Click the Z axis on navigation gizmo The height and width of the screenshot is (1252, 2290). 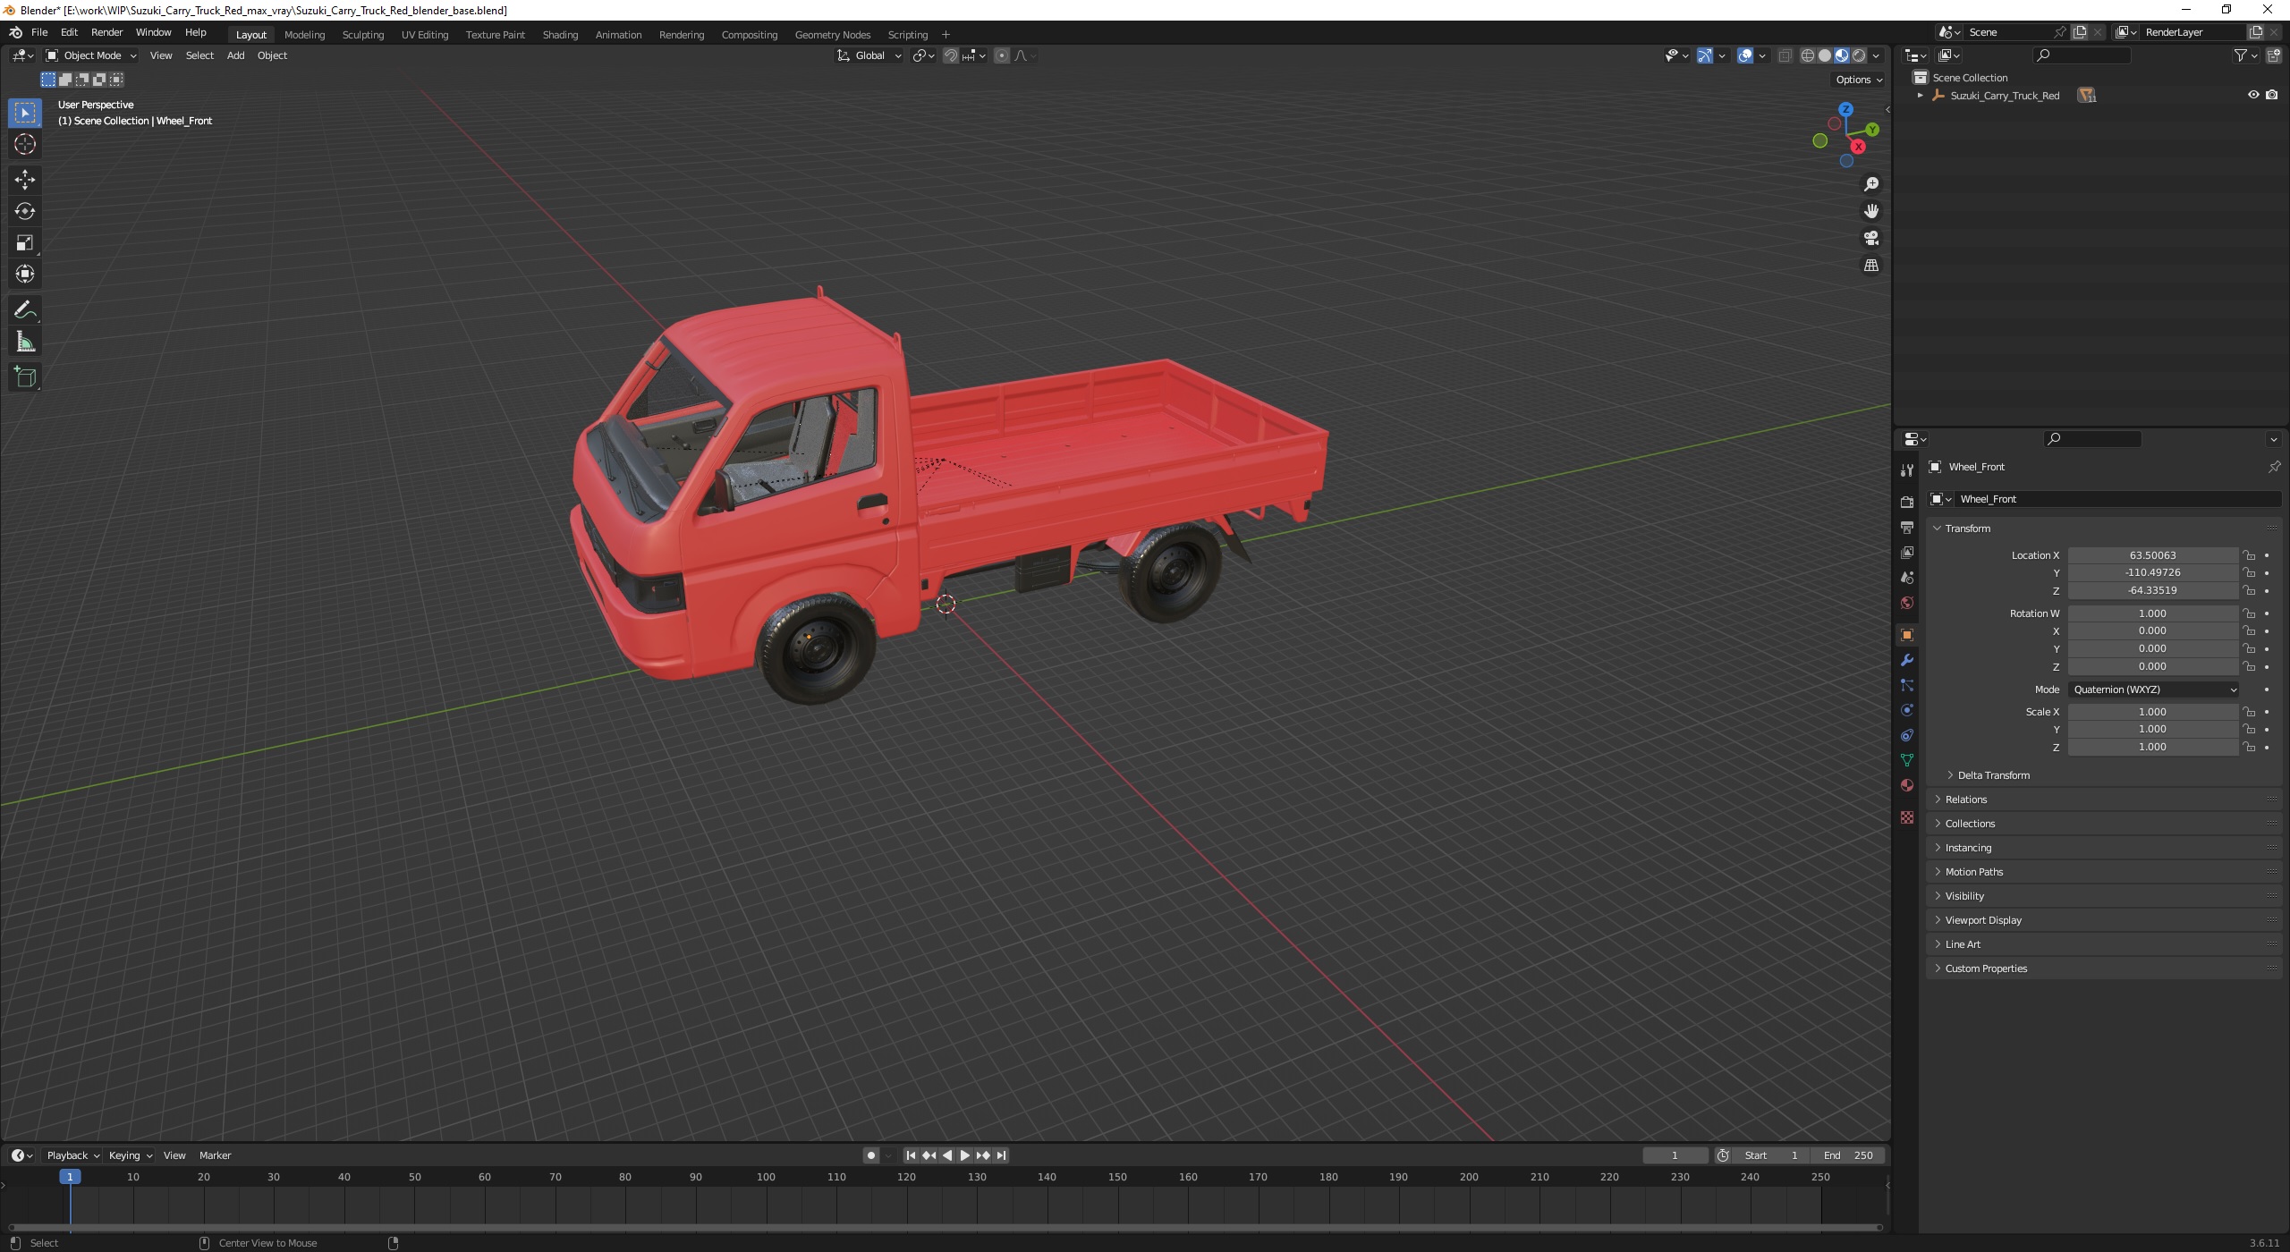[x=1846, y=109]
